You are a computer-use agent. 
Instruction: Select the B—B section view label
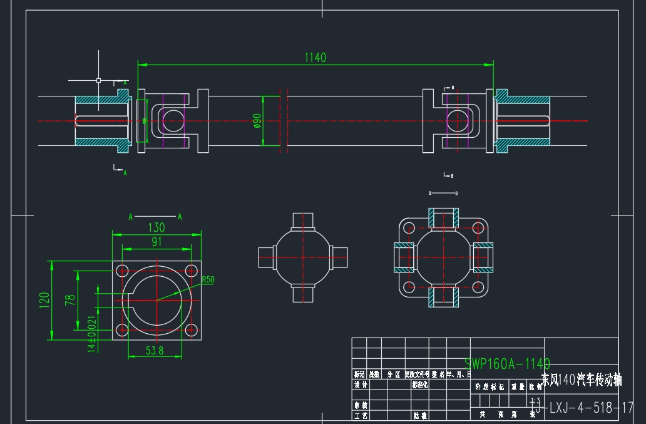tap(443, 193)
